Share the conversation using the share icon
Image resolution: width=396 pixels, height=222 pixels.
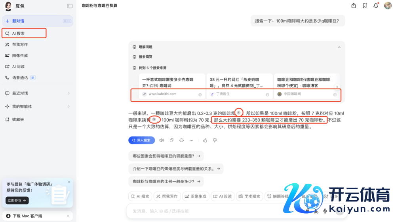click(354, 6)
